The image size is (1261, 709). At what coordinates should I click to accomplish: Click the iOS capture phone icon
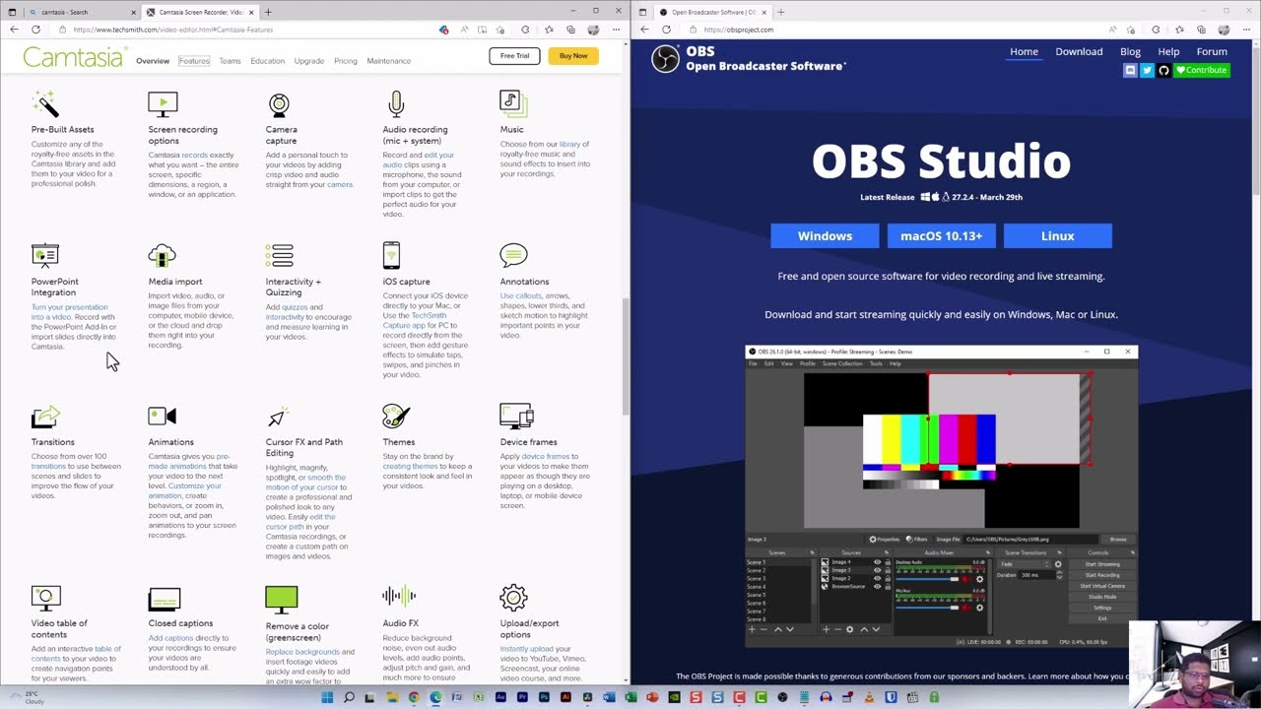391,255
